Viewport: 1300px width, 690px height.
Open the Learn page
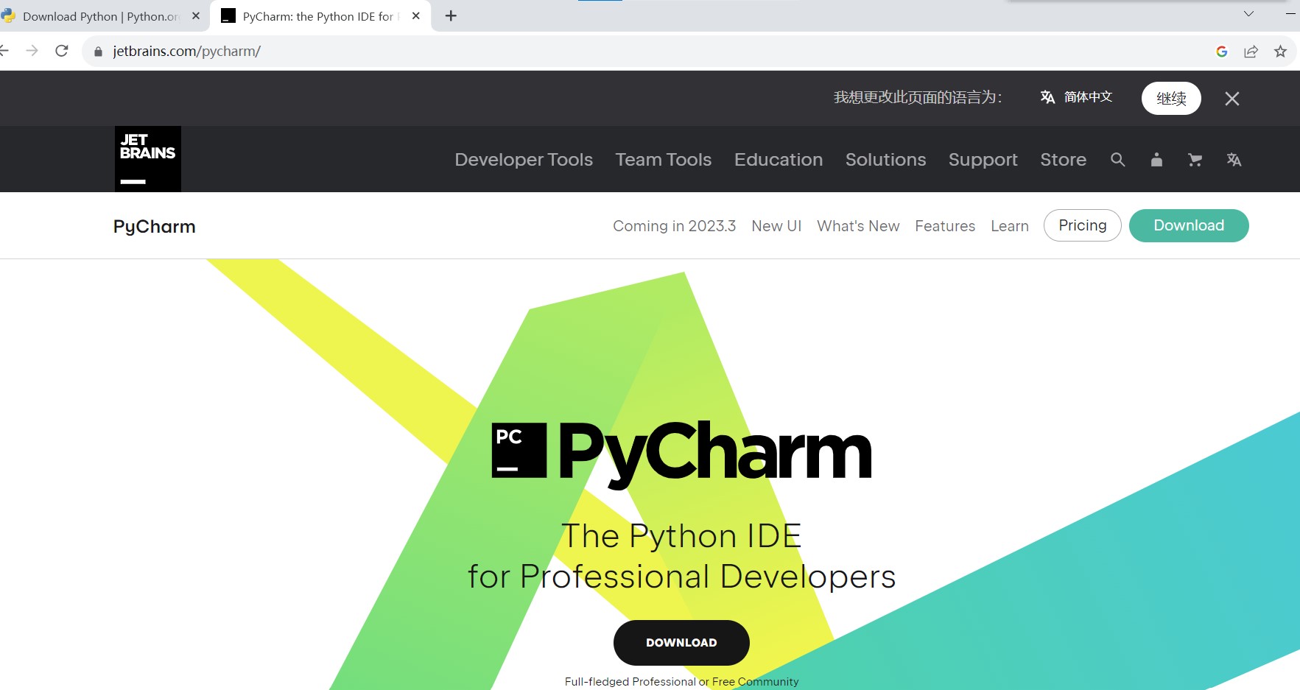coord(1010,226)
